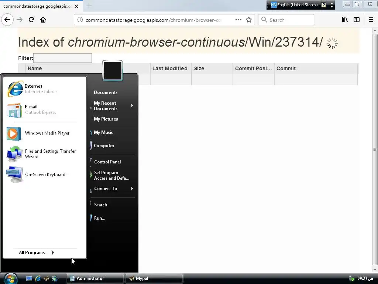Expand My Recent Documents submenu
378x284 pixels.
[x=112, y=106]
